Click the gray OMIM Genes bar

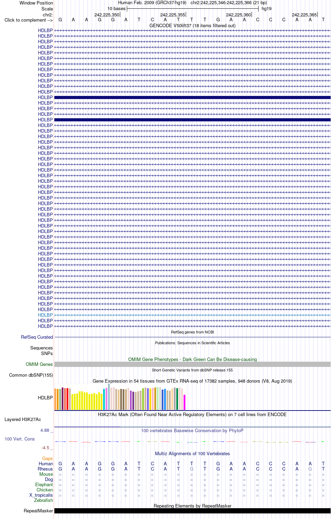tap(192, 364)
